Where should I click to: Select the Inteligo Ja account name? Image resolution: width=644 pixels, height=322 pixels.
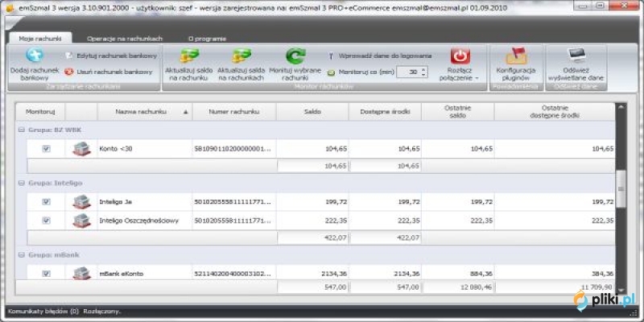click(x=115, y=202)
